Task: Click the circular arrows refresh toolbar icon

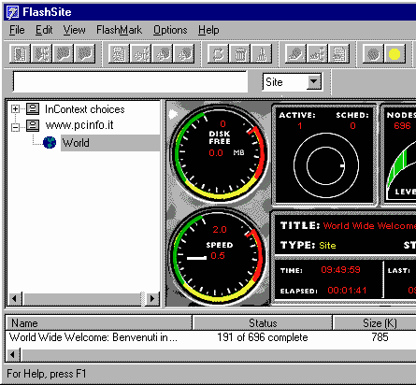Action: point(218,54)
